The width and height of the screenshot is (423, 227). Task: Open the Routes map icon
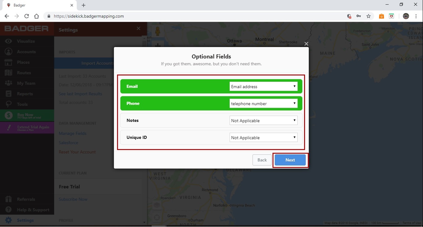pos(9,73)
